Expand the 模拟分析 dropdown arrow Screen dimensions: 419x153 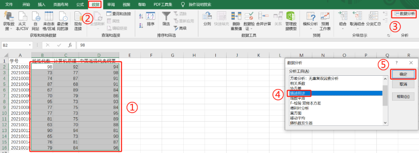click(x=310, y=29)
